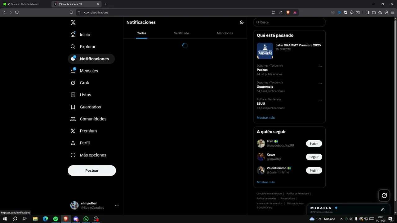
Task: Go to Perfil in the sidebar
Action: point(80,143)
